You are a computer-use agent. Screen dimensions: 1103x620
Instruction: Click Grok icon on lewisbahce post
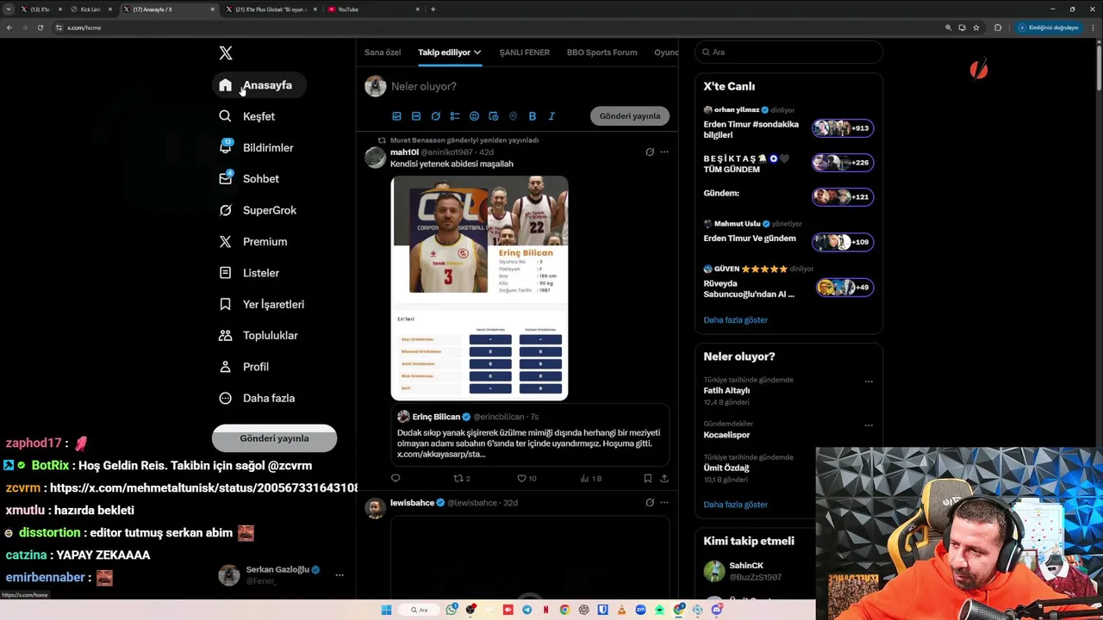(x=650, y=503)
